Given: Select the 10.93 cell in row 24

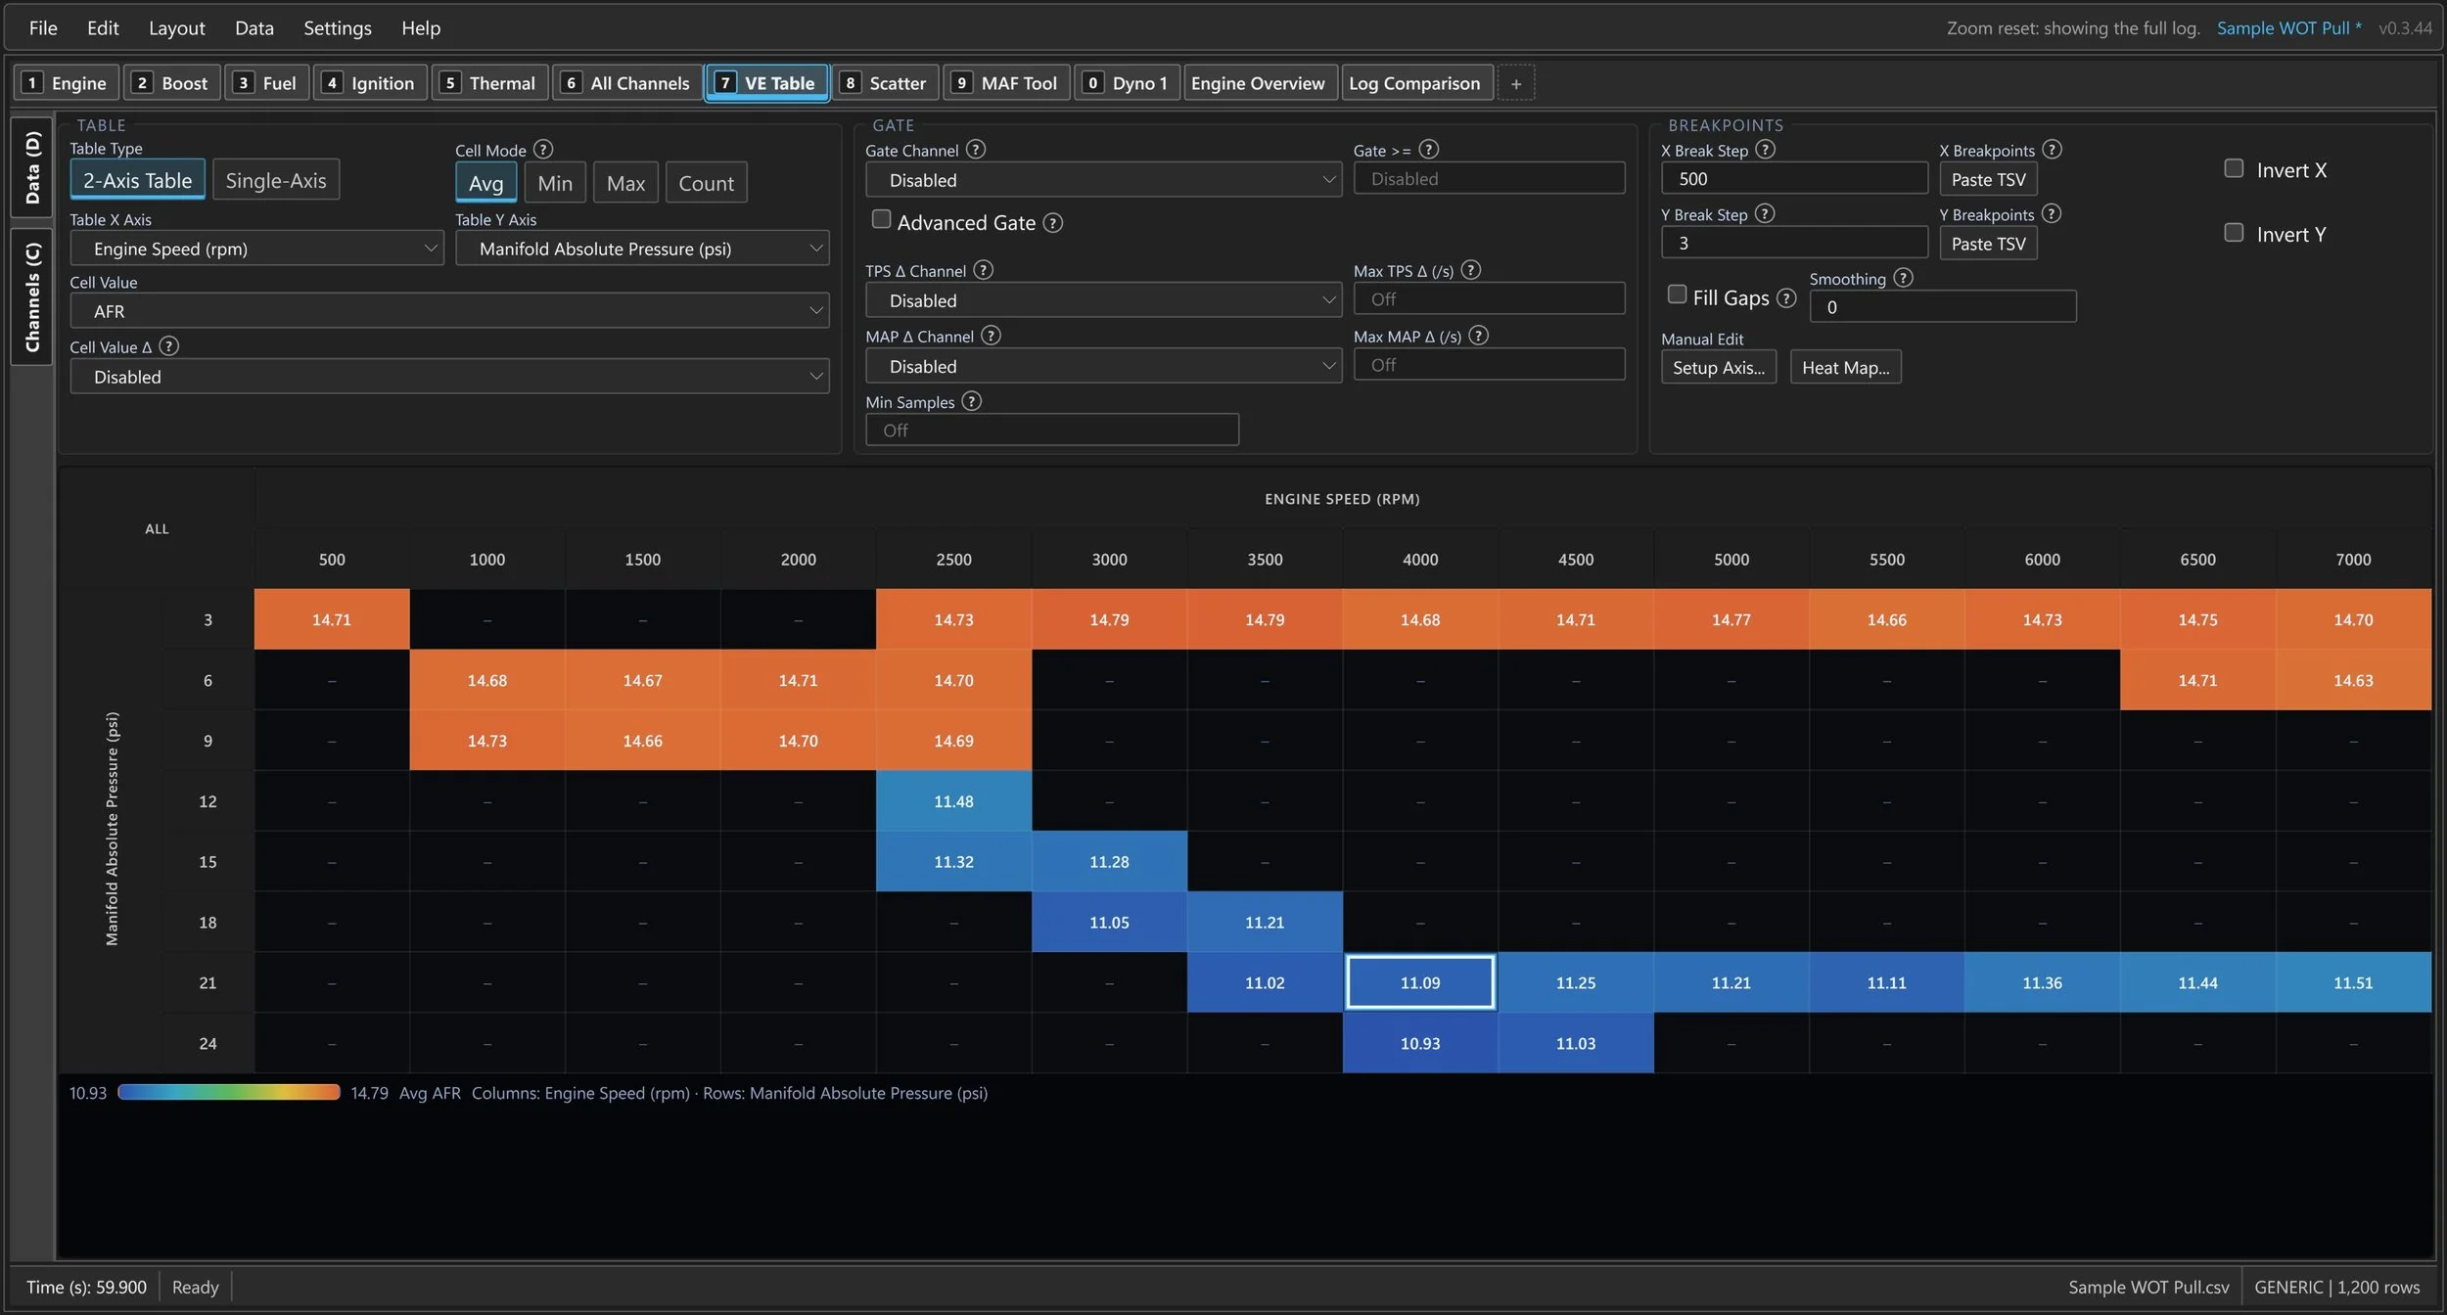Looking at the screenshot, I should 1420,1042.
